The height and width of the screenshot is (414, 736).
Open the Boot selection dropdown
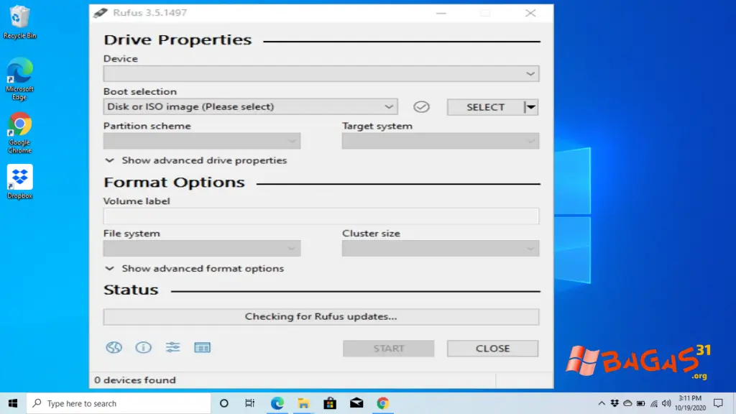click(x=250, y=106)
